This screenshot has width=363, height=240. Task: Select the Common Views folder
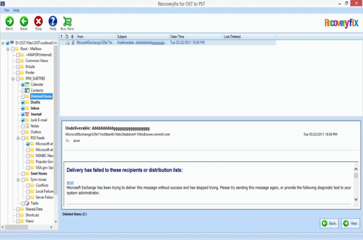click(x=37, y=61)
